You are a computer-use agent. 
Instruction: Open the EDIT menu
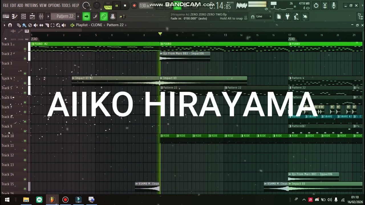pos(13,5)
